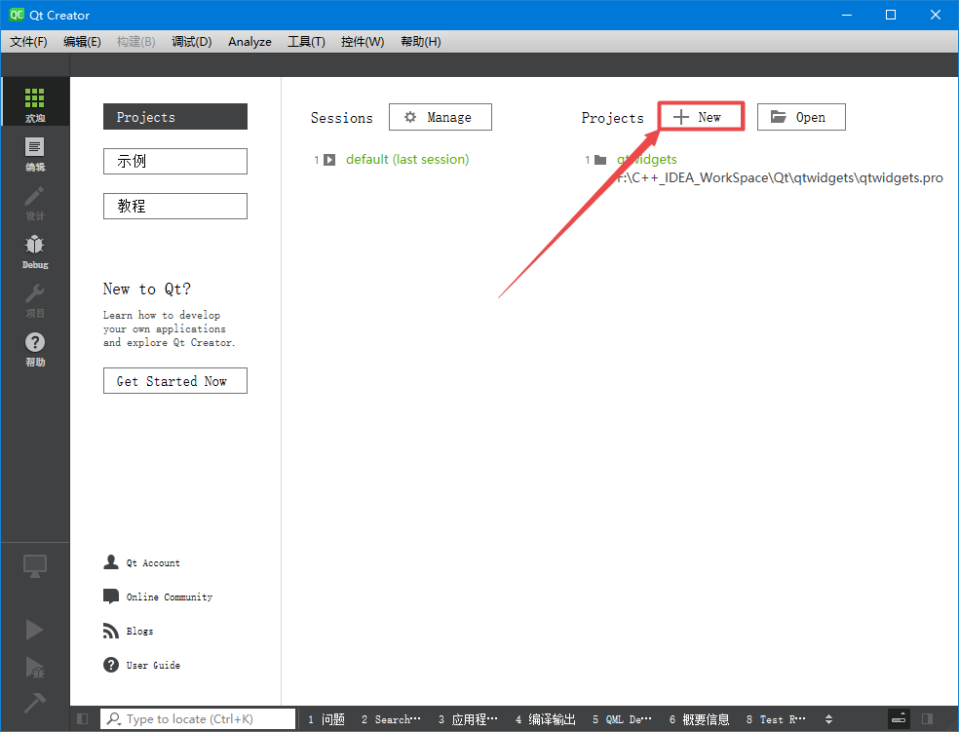Screen dimensions: 959x732
Task: Toggle right sidebar in status bar
Action: coord(927,718)
